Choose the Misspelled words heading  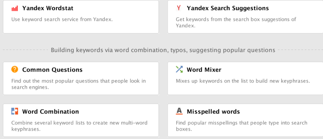tap(213, 112)
